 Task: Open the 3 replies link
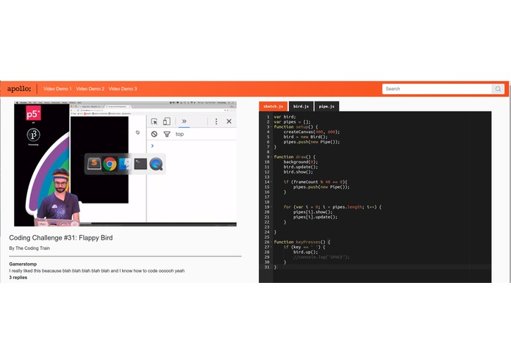[18, 278]
